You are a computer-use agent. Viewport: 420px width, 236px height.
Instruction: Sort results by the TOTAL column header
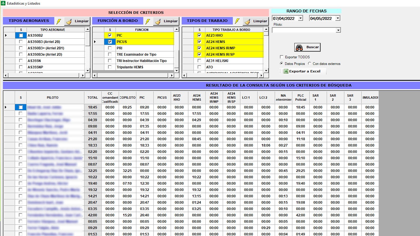click(x=93, y=98)
